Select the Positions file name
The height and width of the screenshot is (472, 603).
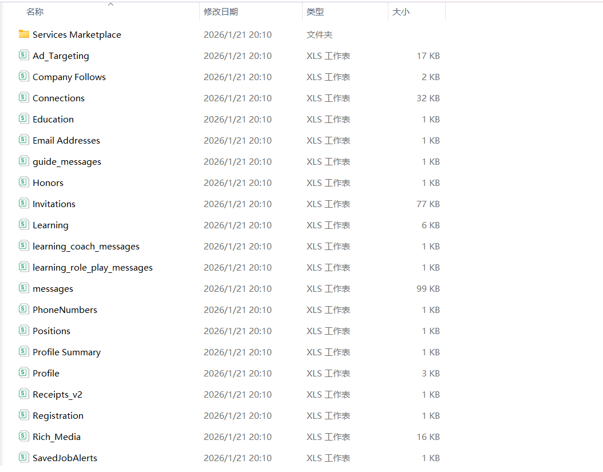[51, 330]
